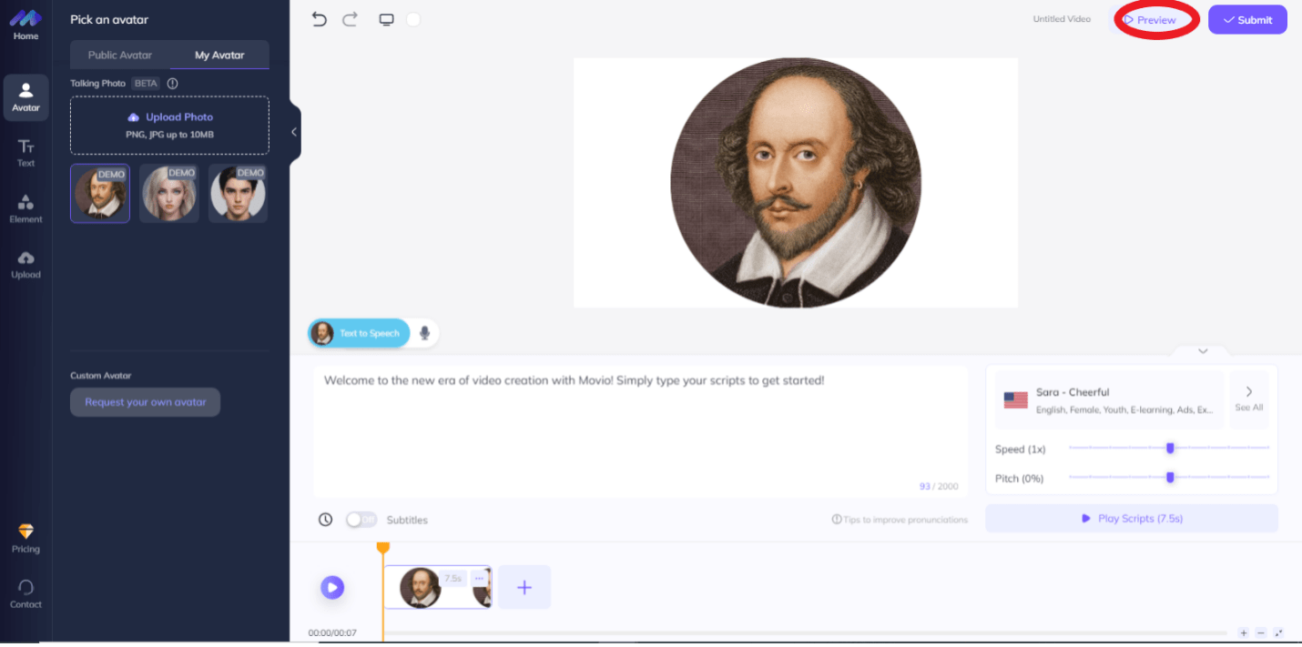Viewport: 1302px width, 647px height.
Task: Select the Text to Speech mode
Action: pyautogui.click(x=360, y=333)
